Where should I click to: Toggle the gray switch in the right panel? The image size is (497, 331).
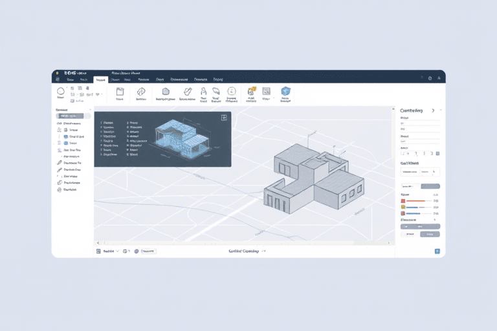point(430,186)
